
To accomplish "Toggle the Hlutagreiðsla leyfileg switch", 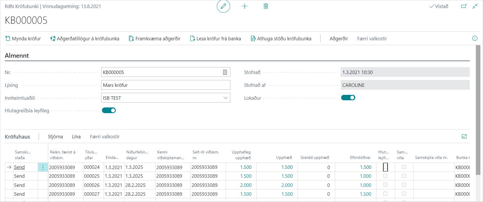I will click(109, 111).
